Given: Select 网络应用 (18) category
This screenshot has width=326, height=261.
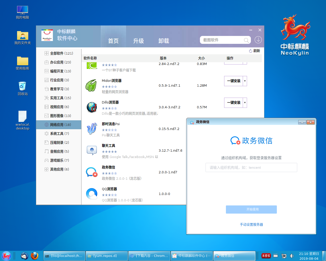Looking at the screenshot, I should coord(59,125).
